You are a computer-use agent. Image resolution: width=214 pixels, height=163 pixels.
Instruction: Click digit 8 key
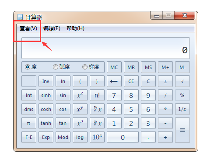click(131, 95)
